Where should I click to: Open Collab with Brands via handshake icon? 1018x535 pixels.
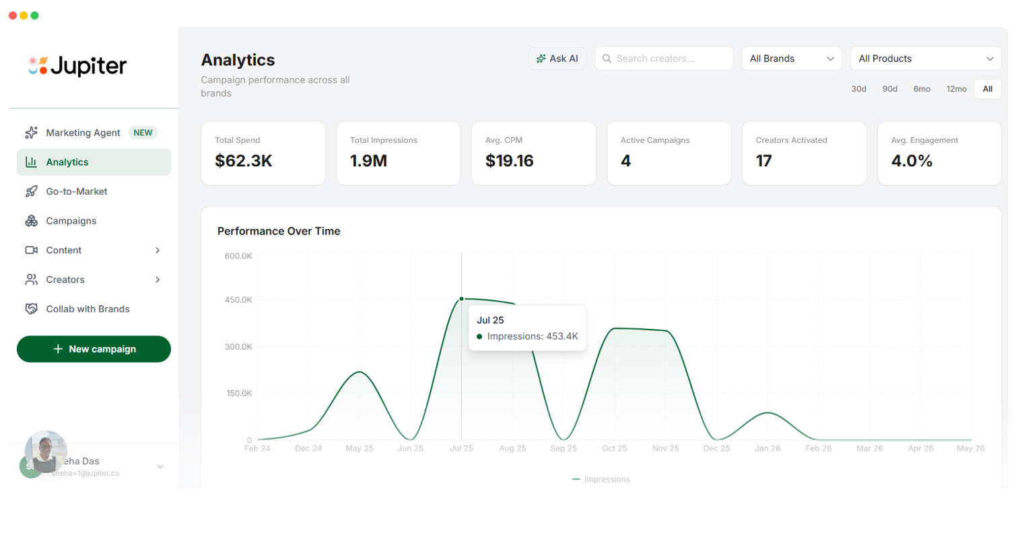(x=31, y=309)
